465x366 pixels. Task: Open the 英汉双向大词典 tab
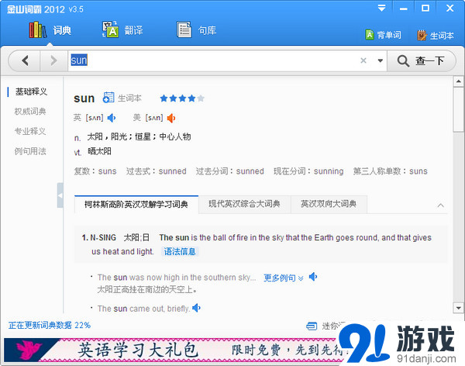point(329,204)
